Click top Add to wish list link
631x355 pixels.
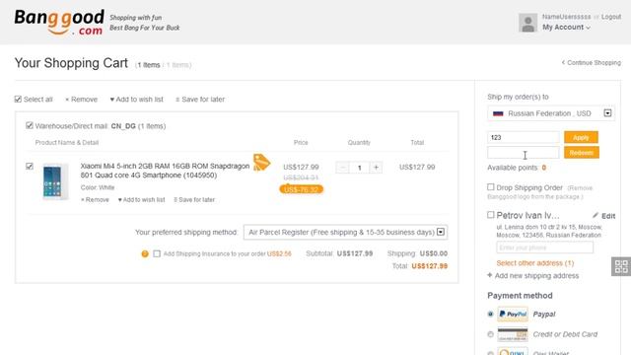[x=136, y=100]
